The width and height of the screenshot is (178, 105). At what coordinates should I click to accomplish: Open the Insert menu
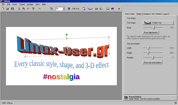[x=15, y=4]
